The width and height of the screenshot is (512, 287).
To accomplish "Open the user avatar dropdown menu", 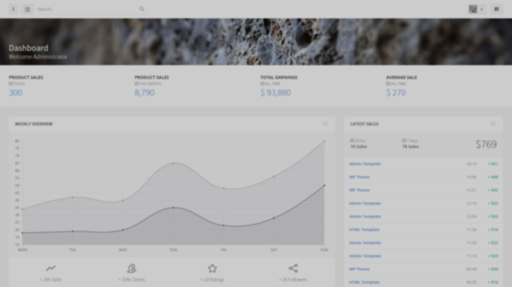I will pyautogui.click(x=482, y=9).
